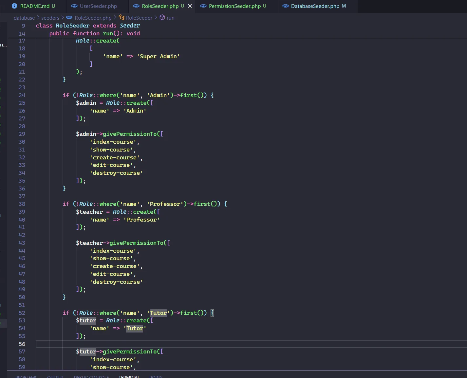Click the run method cube icon in breadcrumbs

(162, 18)
